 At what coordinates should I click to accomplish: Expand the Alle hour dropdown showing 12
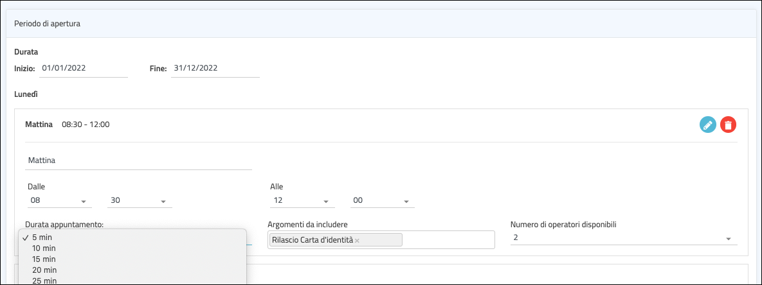click(302, 201)
